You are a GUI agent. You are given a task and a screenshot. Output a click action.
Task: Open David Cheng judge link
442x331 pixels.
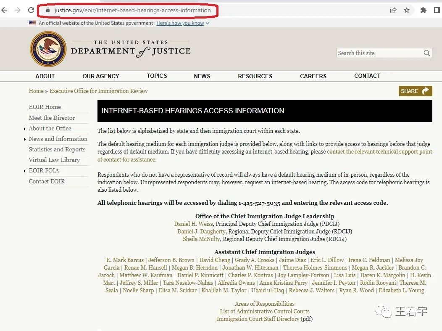215,260
